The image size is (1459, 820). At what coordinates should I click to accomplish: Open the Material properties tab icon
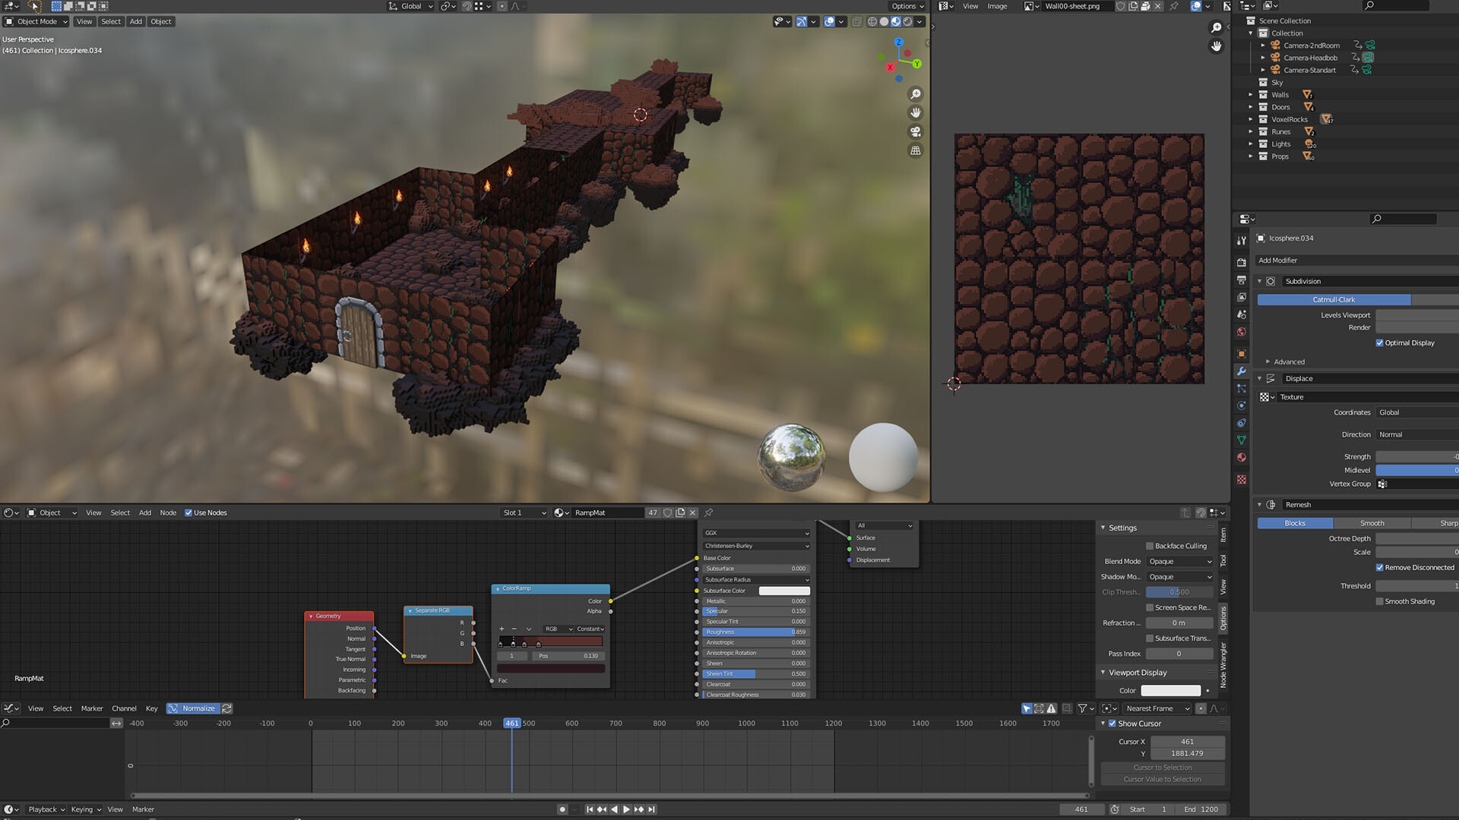(1242, 458)
